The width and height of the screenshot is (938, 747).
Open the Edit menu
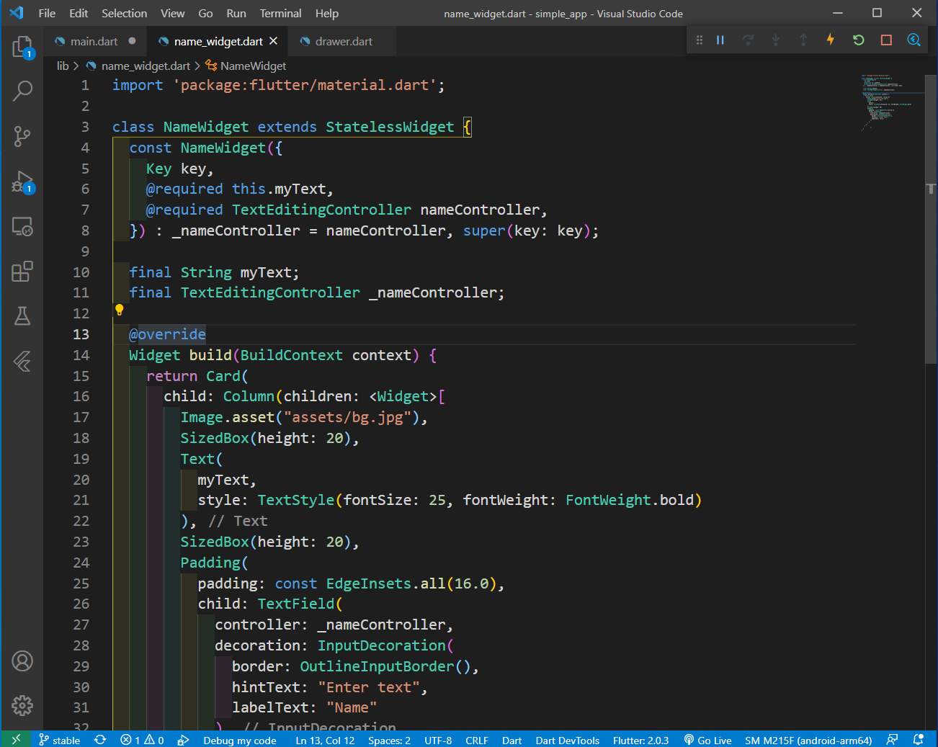[x=79, y=13]
